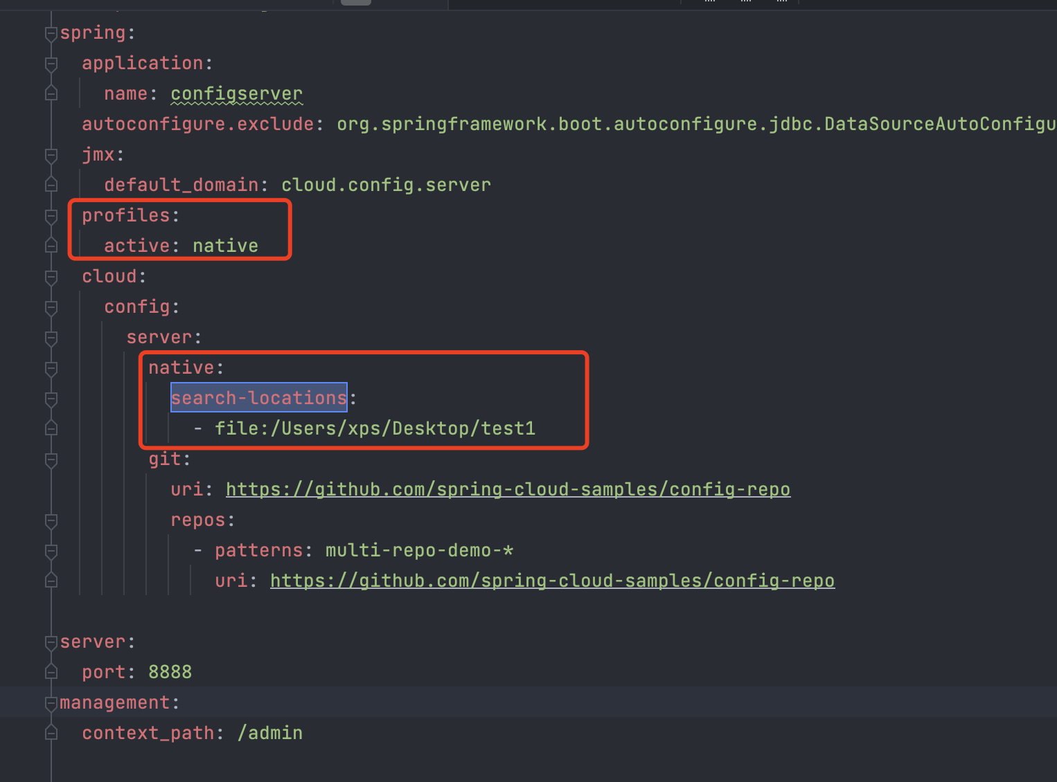Click the multi-repo-demo-* patterns value
1057x782 pixels.
point(419,550)
